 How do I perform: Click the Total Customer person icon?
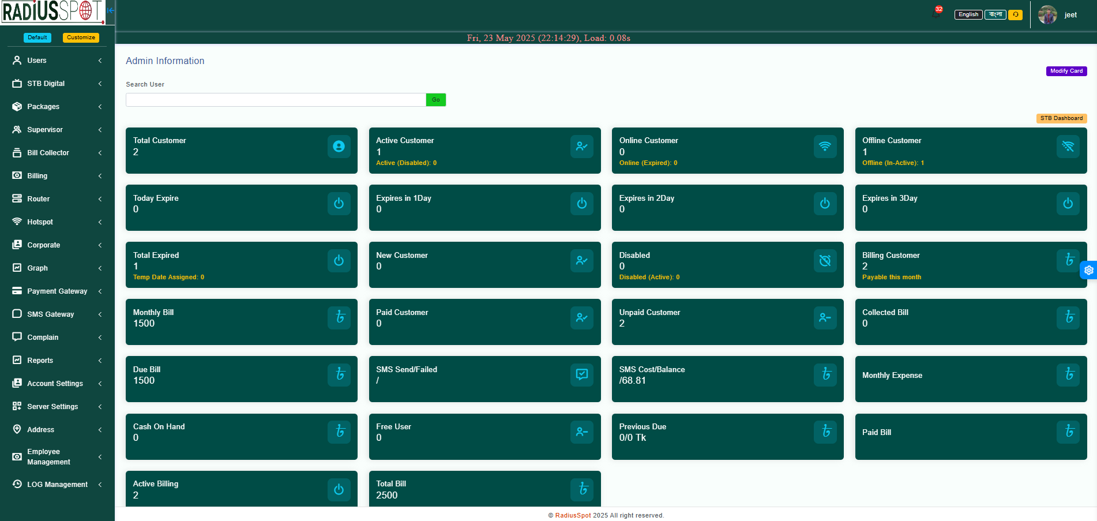tap(339, 147)
